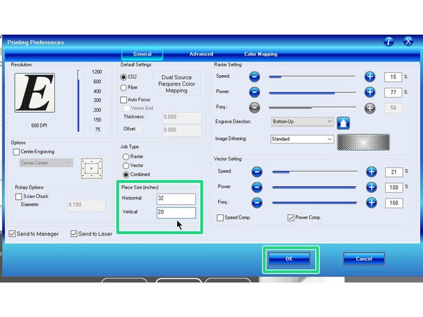Click the Thickness input field
This screenshot has height=317, width=423.
point(181,117)
